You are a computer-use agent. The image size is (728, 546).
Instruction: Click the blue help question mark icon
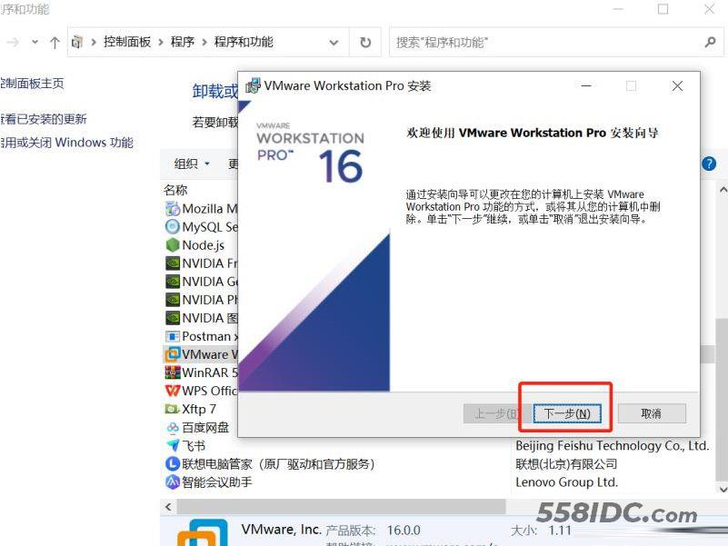tap(709, 164)
